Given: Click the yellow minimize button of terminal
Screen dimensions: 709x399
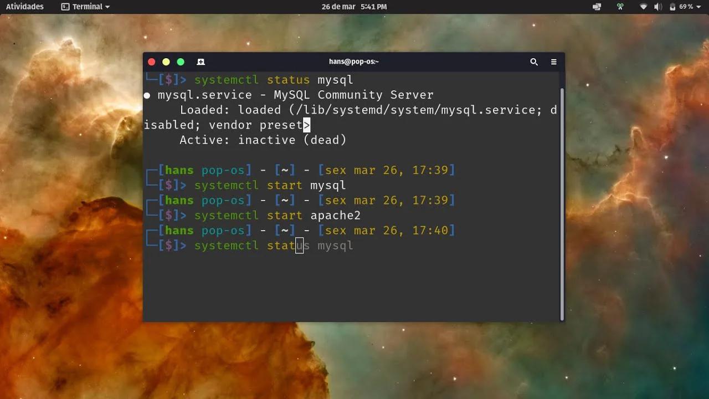Looking at the screenshot, I should [x=166, y=62].
